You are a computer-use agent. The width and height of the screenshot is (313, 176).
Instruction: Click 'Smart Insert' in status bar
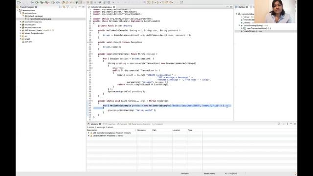click(x=209, y=174)
